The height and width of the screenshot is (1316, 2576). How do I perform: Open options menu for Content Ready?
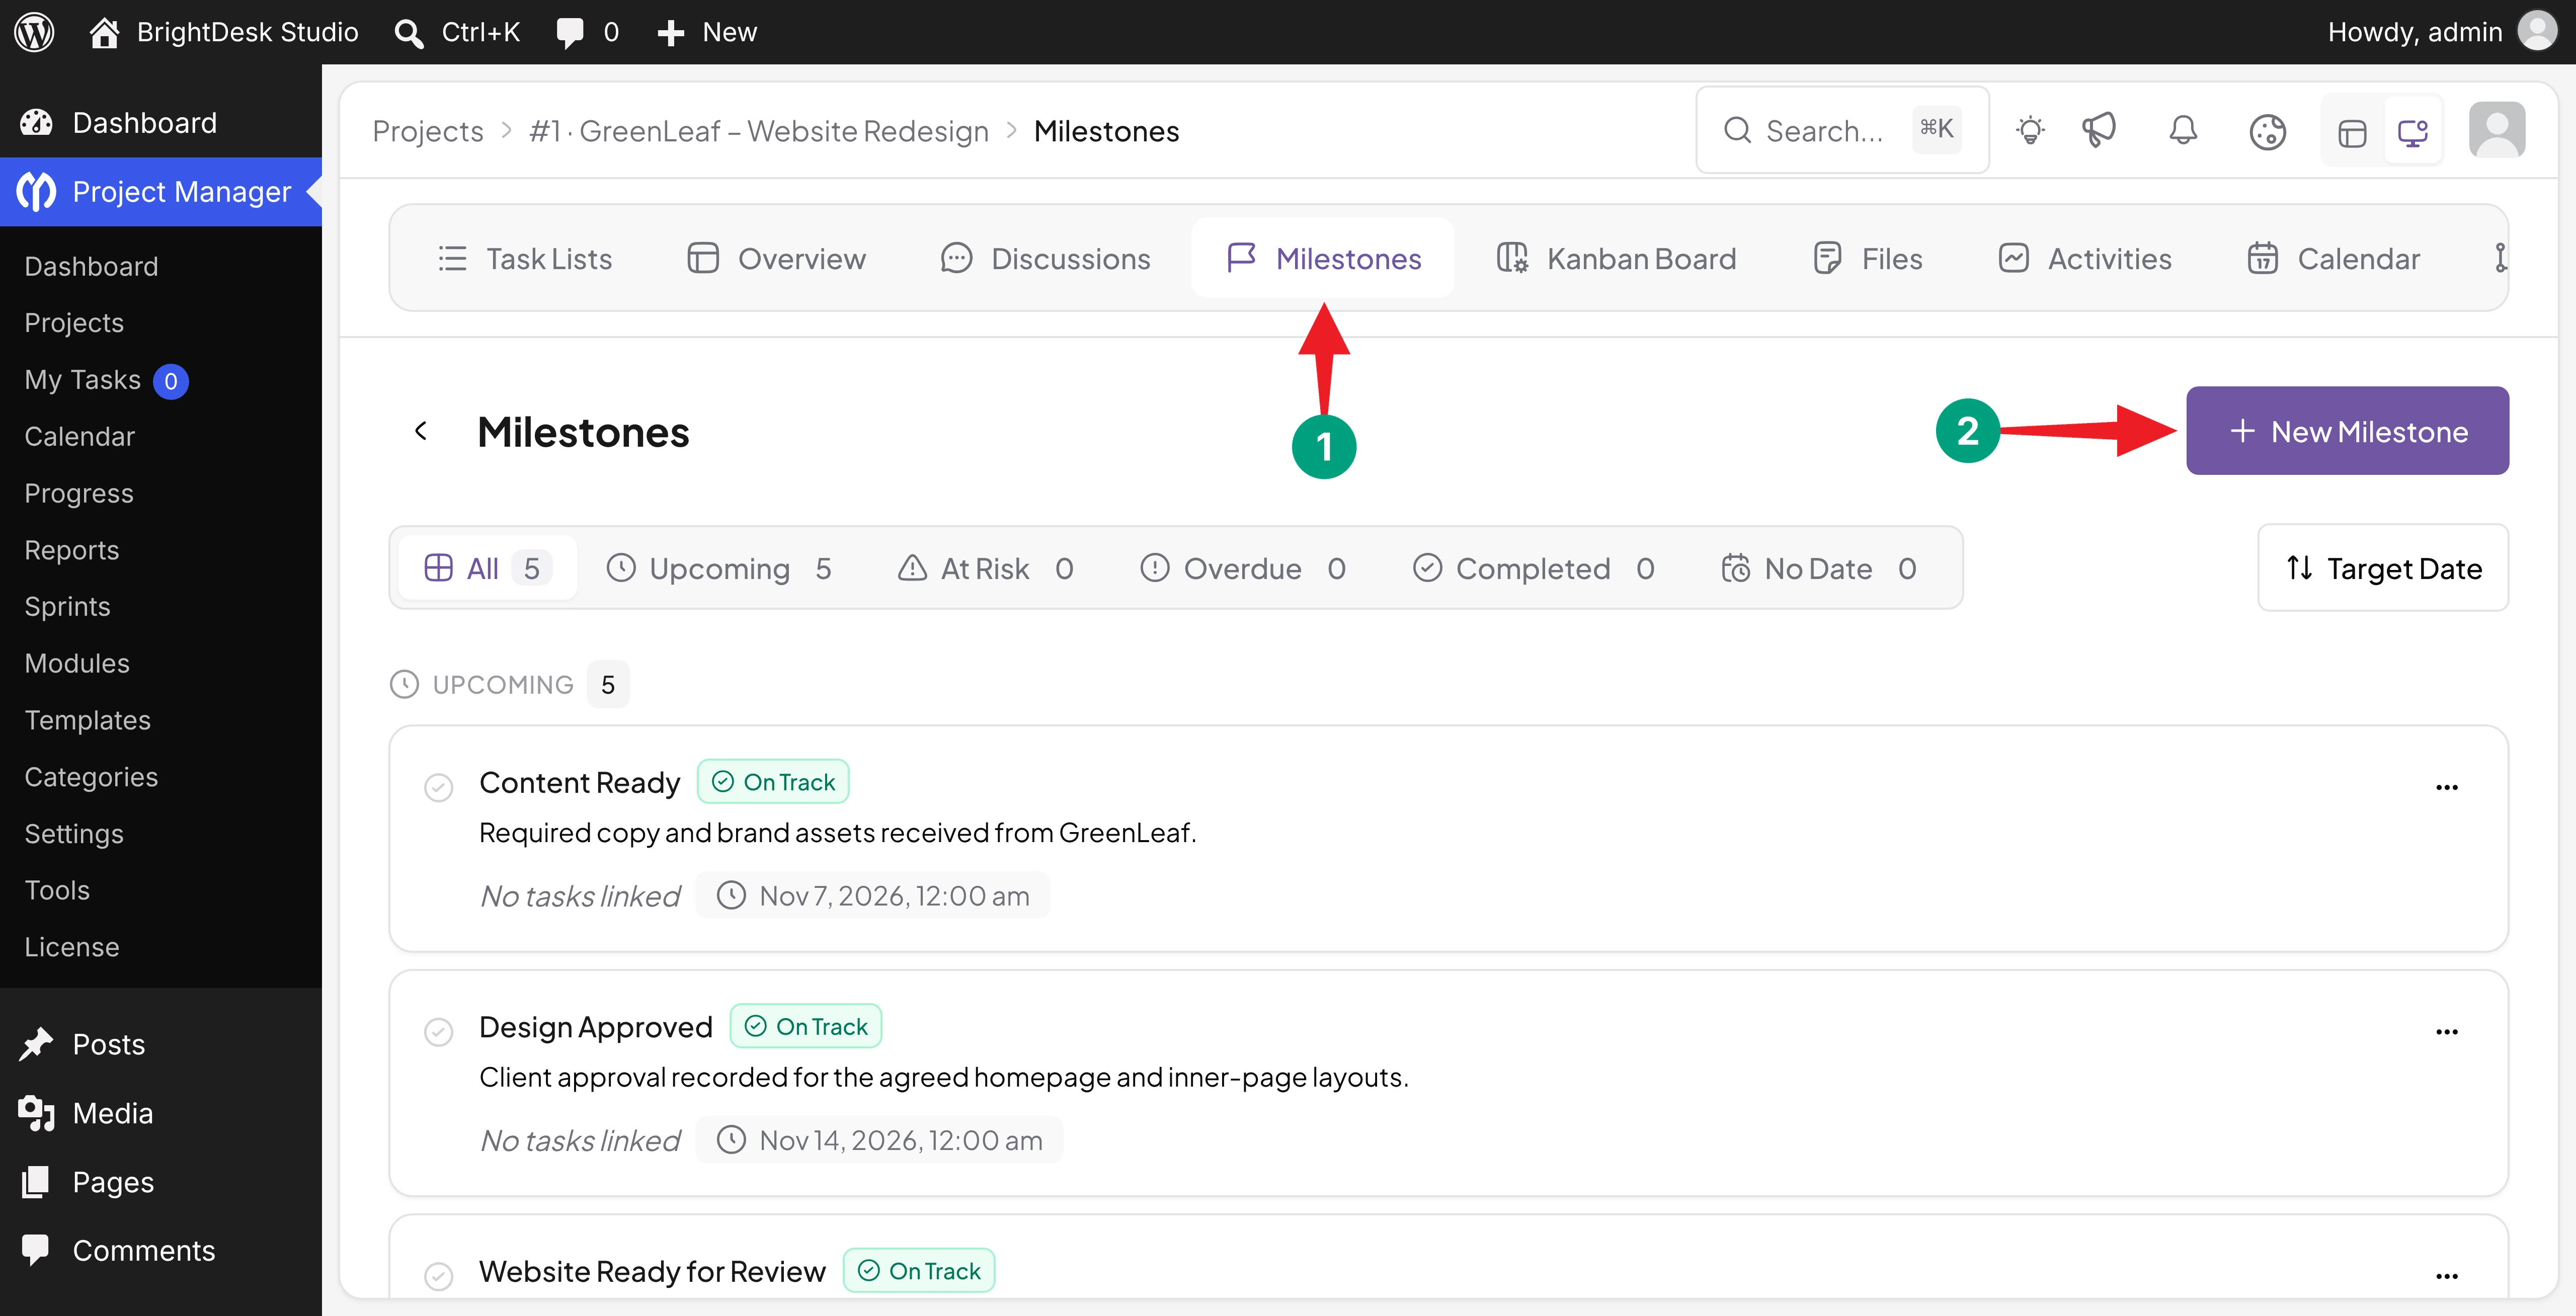coord(2446,787)
